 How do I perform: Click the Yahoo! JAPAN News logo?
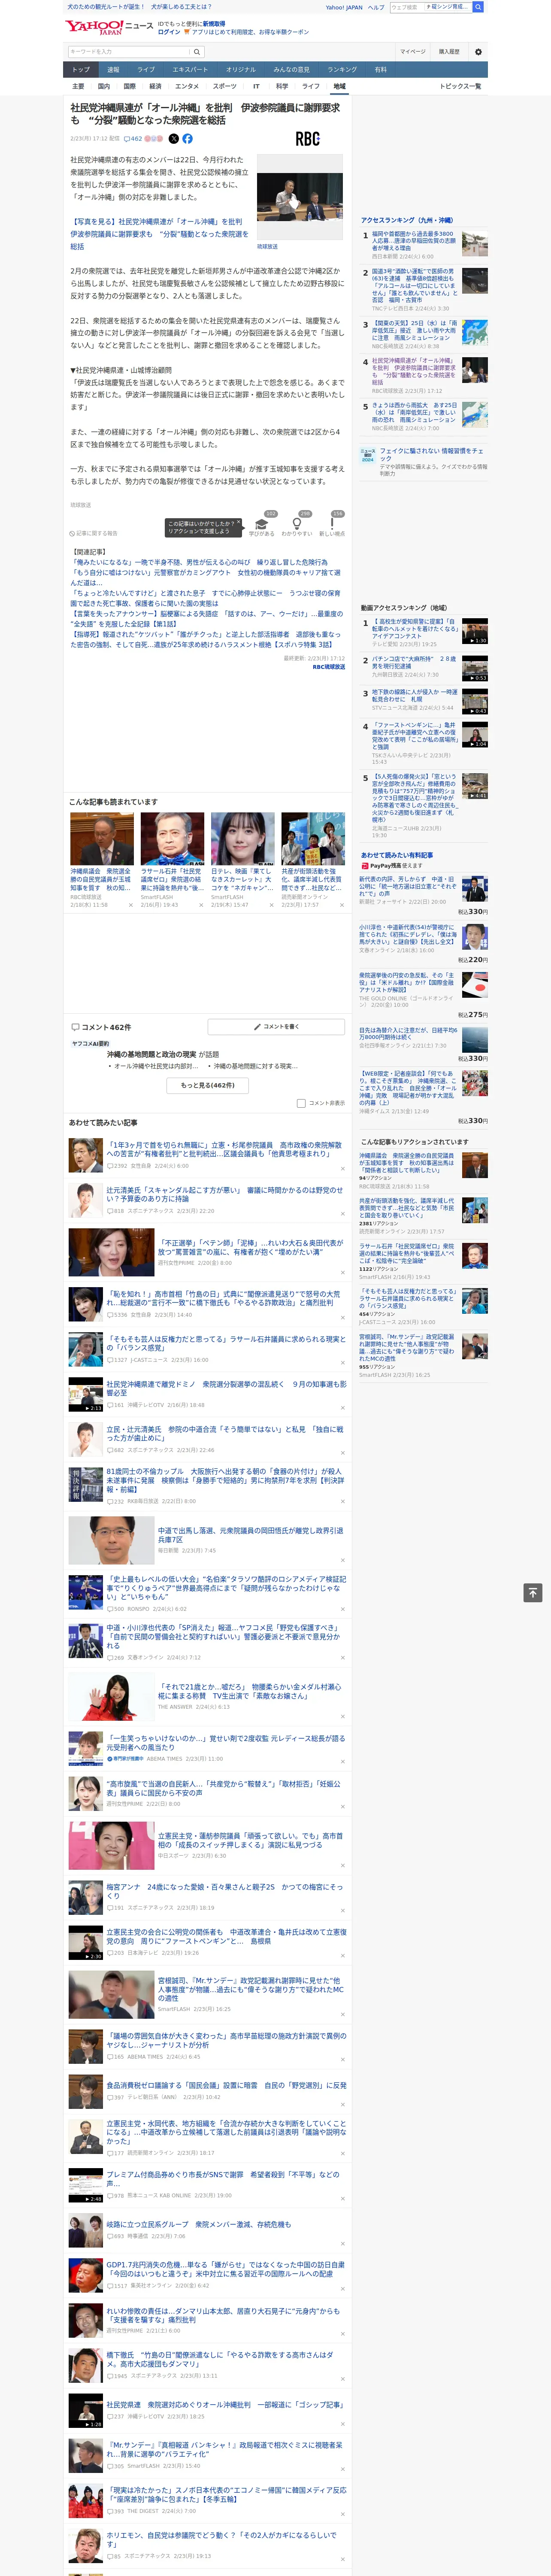[x=110, y=27]
